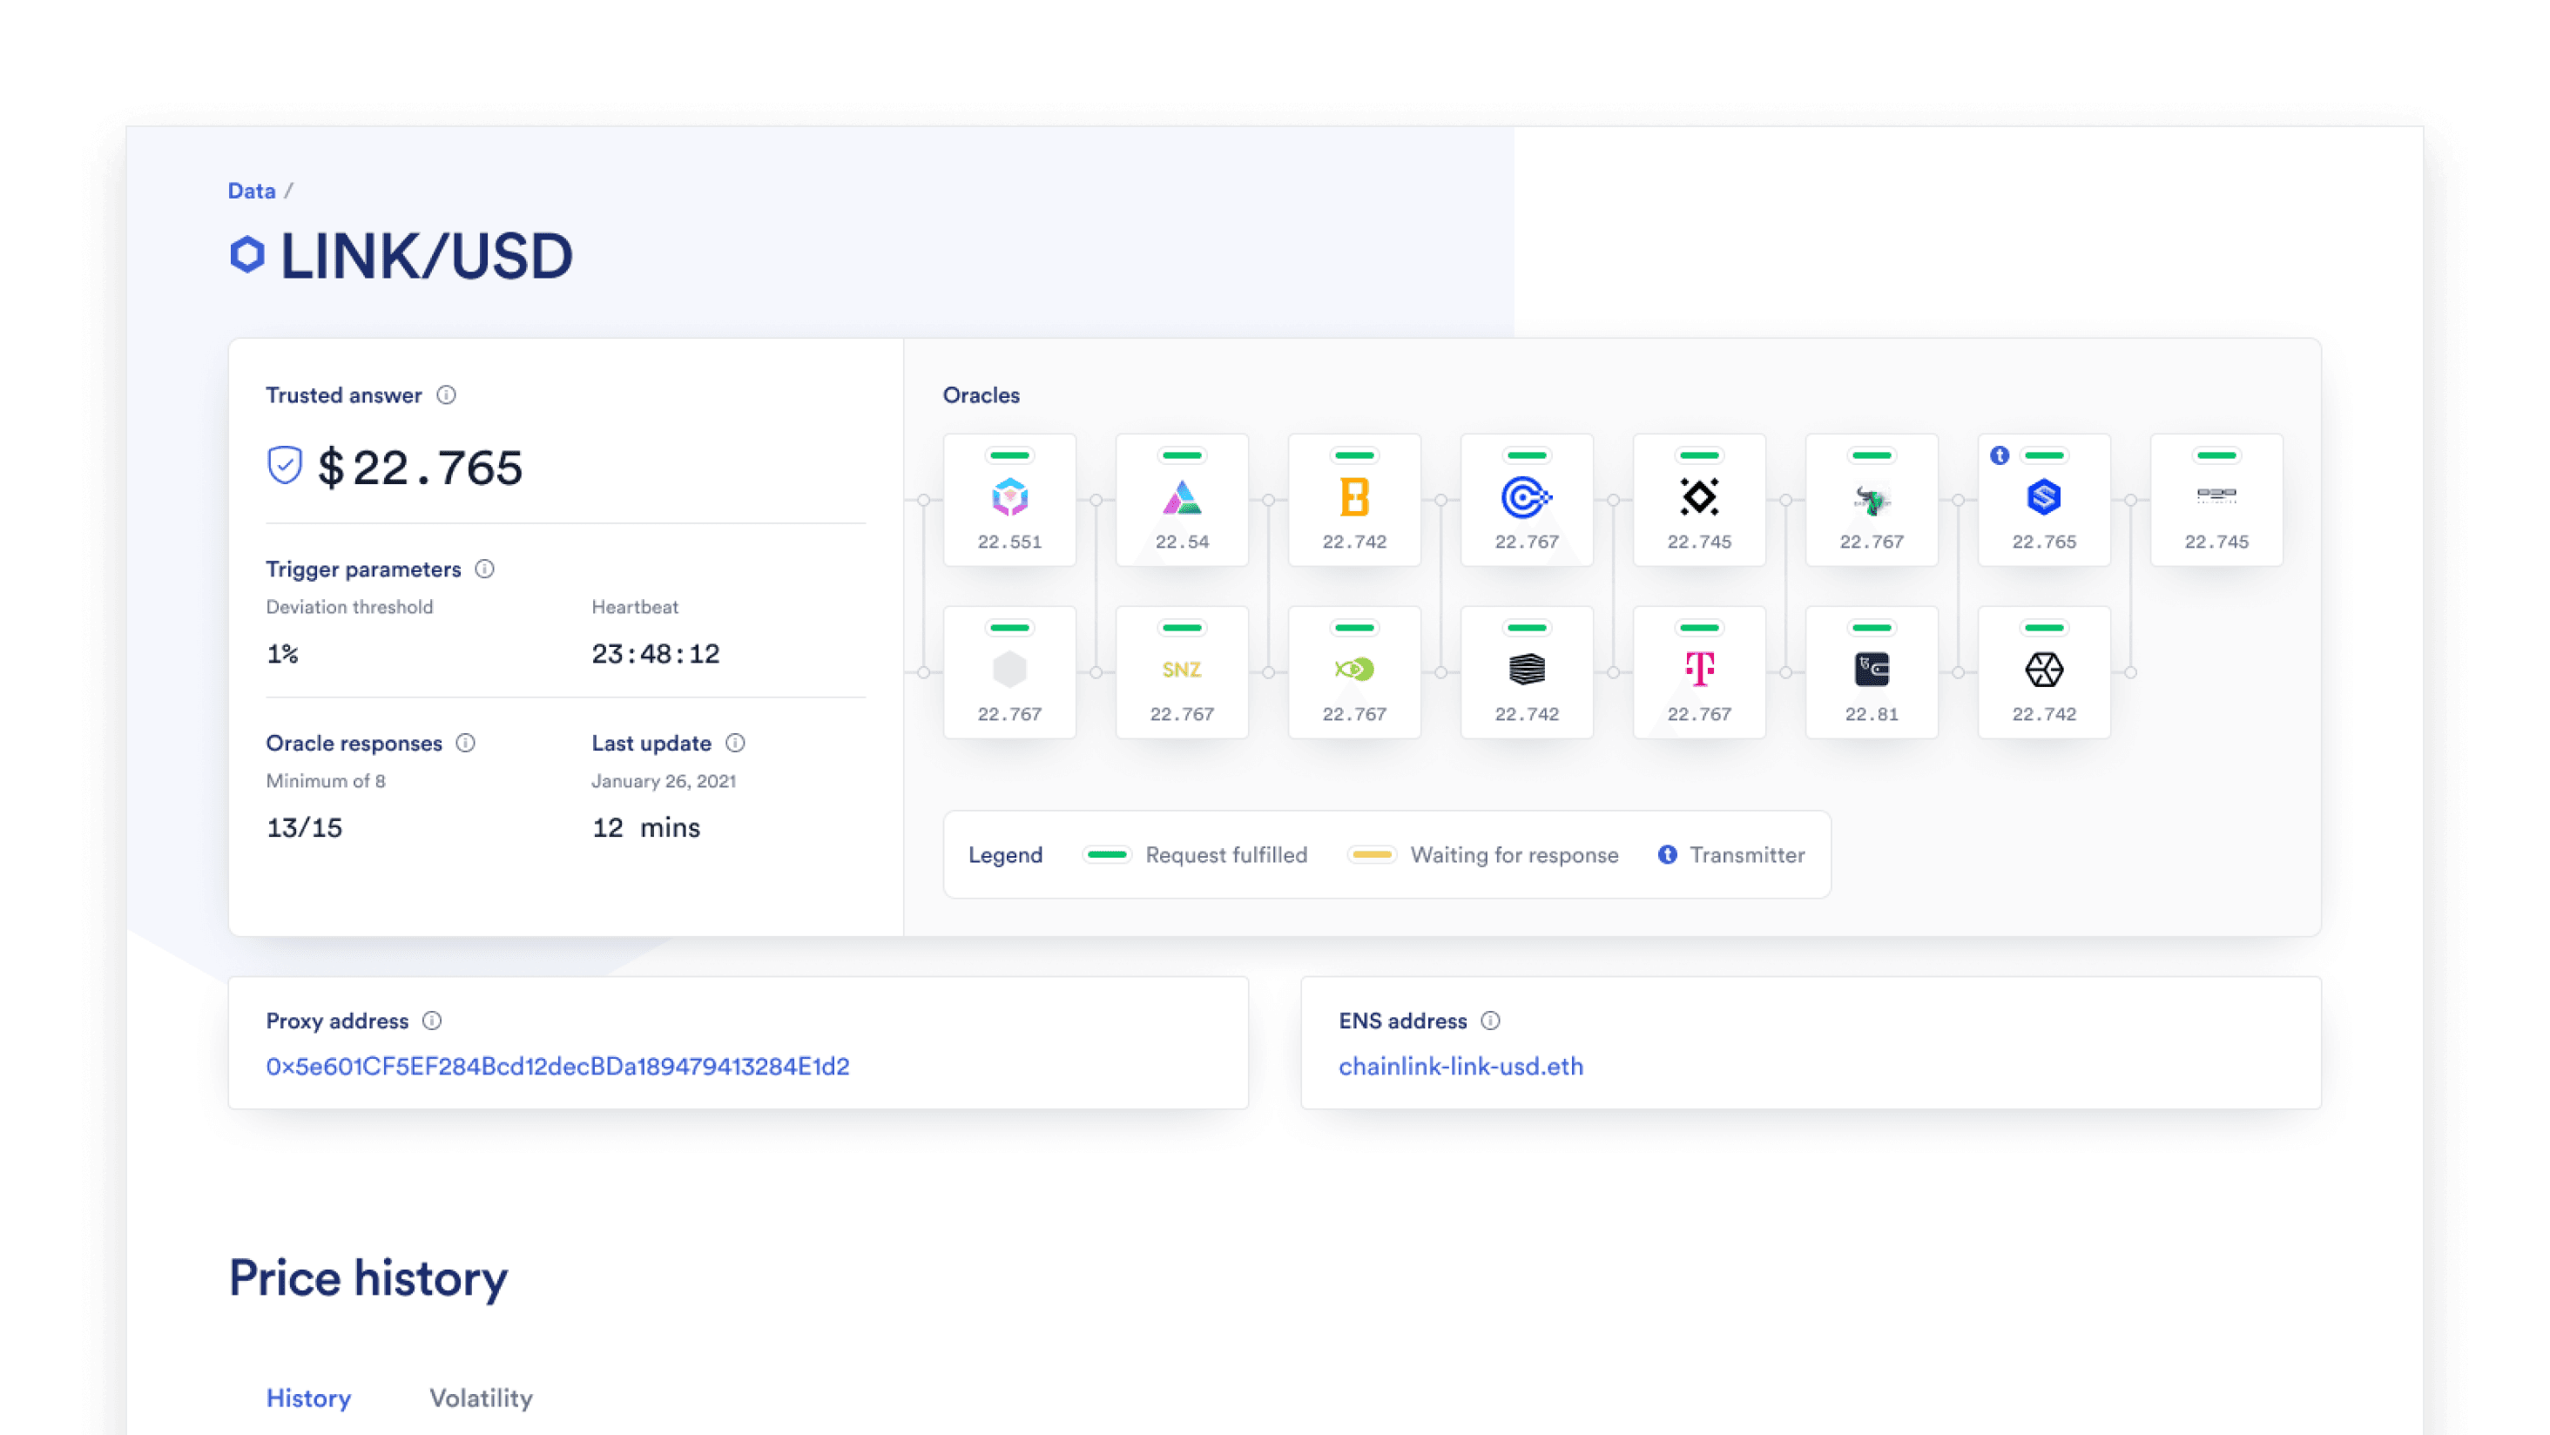Click the yellow Waiting for response swatch
Screen dimensions: 2550x1435
[1372, 854]
